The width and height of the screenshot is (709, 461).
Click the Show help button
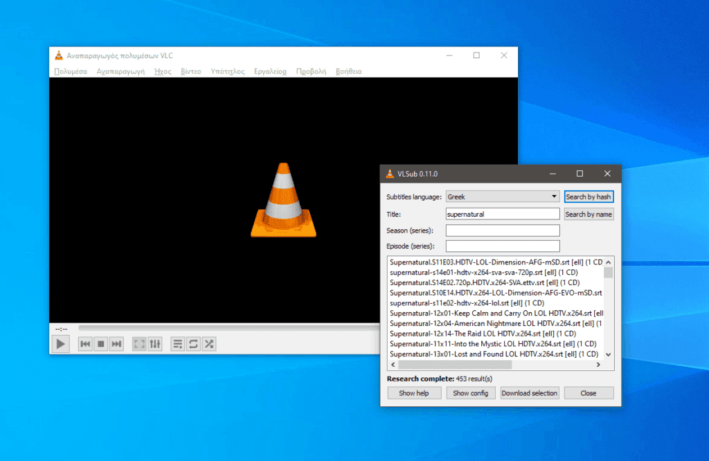tap(414, 393)
